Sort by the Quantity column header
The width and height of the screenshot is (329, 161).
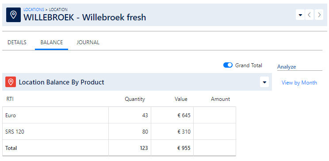[135, 99]
